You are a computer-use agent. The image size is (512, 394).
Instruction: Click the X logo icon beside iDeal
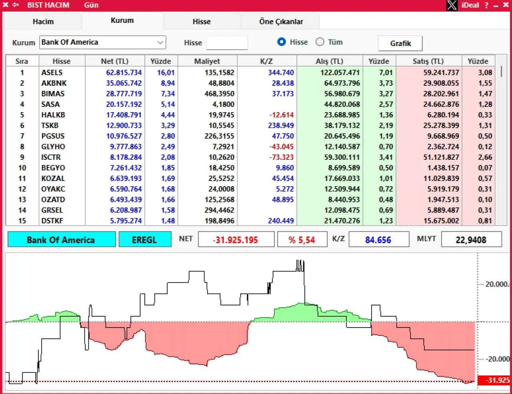[x=452, y=5]
